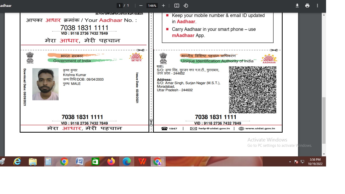Zoom out using the minus button
This screenshot has height=194, width=345.
pos(141,6)
